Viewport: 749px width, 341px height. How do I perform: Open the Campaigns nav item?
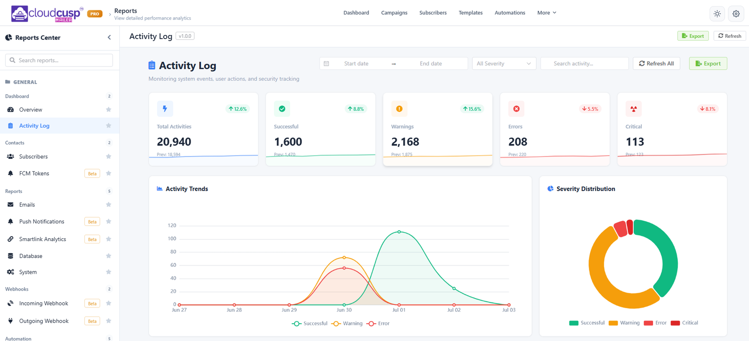[394, 13]
